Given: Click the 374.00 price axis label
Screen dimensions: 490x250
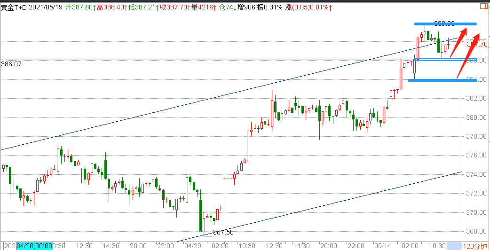Looking at the screenshot, I should [477, 174].
